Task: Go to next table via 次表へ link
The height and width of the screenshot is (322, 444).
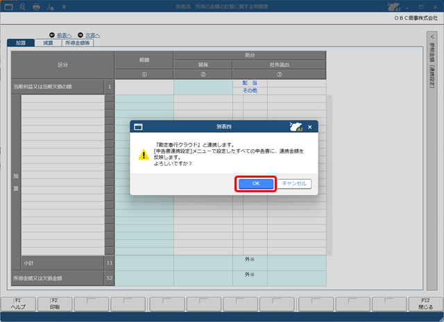Action: [92, 35]
